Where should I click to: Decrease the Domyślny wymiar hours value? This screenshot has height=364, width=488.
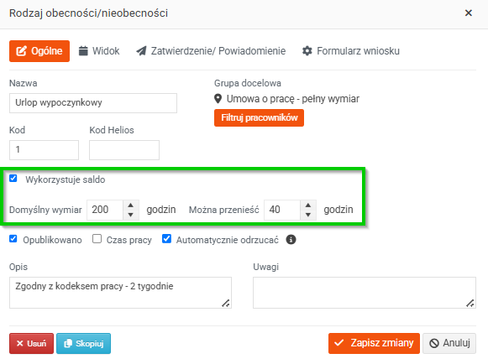coord(131,215)
